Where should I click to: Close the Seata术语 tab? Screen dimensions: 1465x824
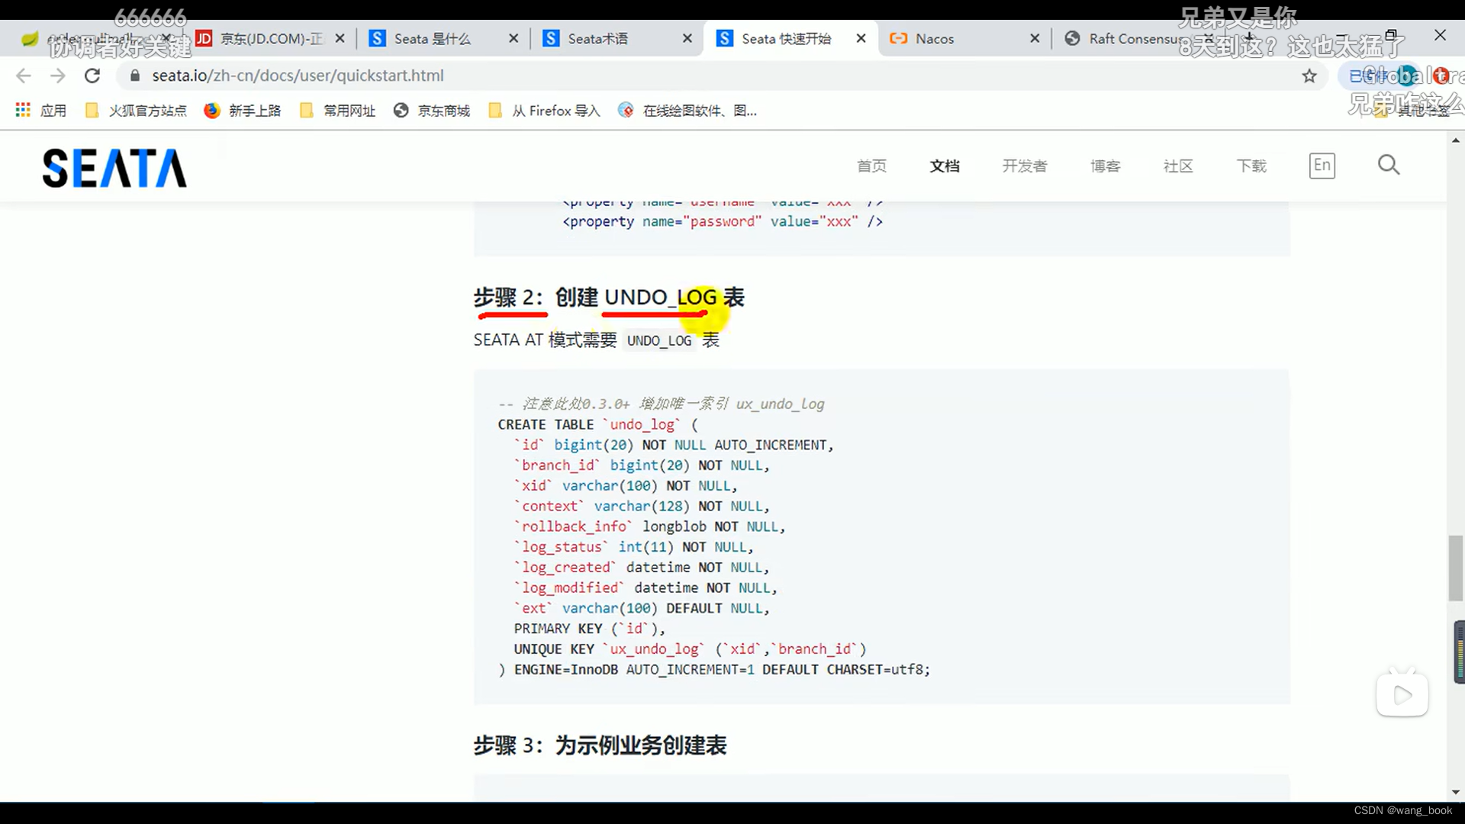687,38
